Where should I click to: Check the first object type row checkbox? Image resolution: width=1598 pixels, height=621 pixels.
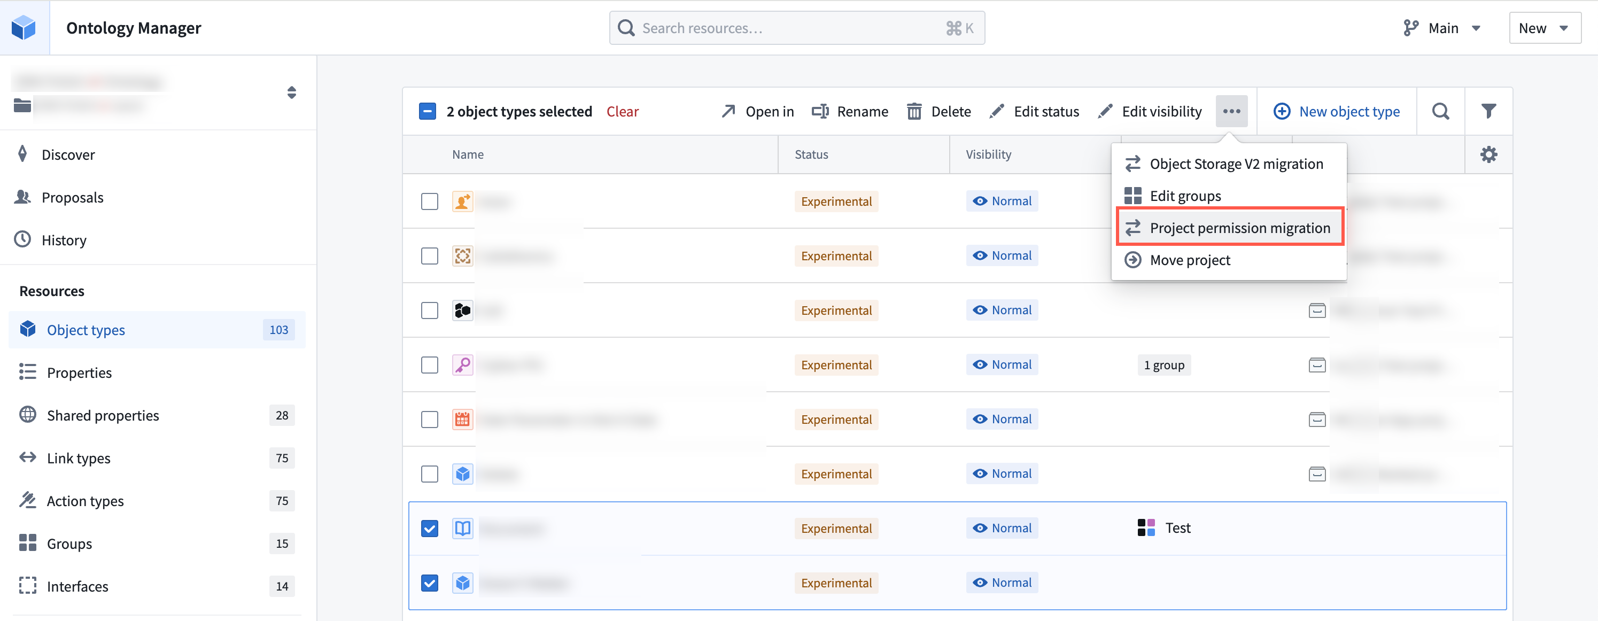(x=429, y=201)
